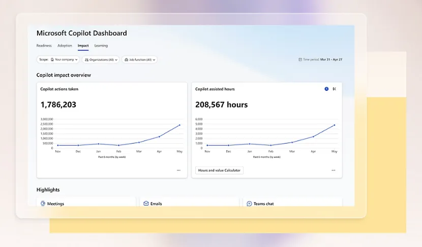Viewport: 422px width, 247px height.
Task: Click the Nov label on actions chart axis
Action: tap(58, 152)
